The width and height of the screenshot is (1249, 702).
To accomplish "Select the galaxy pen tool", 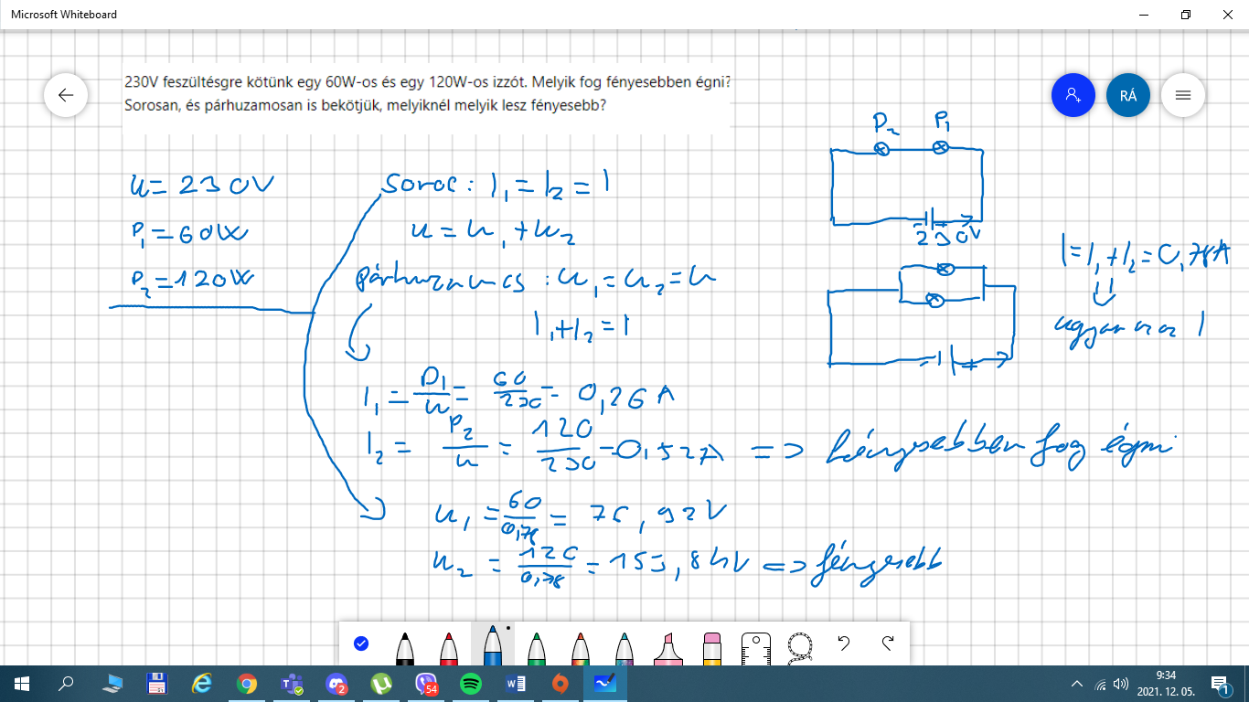I will coord(624,647).
